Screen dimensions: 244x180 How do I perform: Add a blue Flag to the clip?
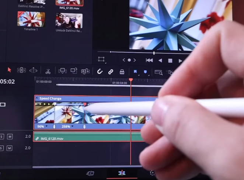[135, 71]
